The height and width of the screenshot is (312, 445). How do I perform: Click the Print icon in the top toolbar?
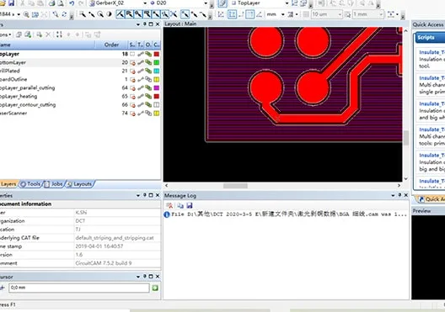51,3
